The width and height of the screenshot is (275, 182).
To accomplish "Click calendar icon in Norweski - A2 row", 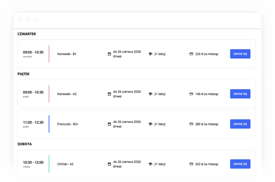I will click(109, 94).
